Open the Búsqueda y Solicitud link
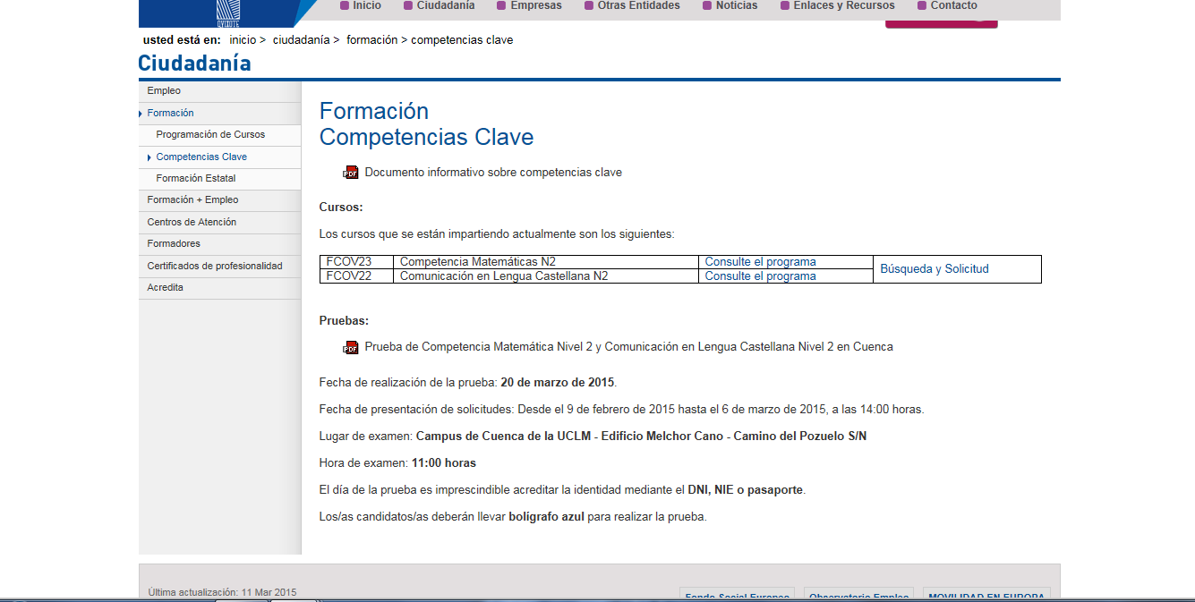This screenshot has height=602, width=1195. point(934,269)
